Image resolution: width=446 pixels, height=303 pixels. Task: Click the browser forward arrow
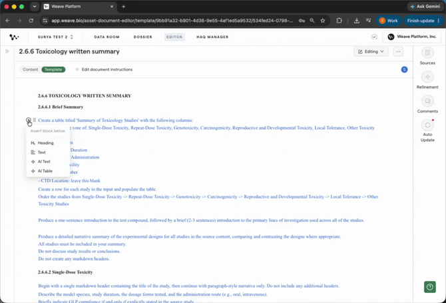pyautogui.click(x=19, y=21)
